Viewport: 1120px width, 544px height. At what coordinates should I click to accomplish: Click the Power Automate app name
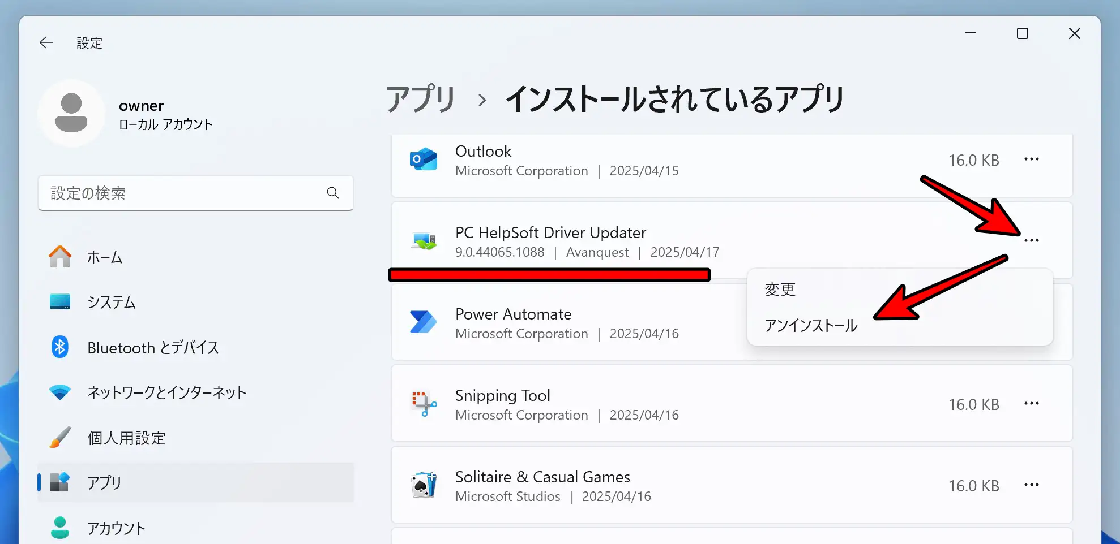[x=513, y=314]
